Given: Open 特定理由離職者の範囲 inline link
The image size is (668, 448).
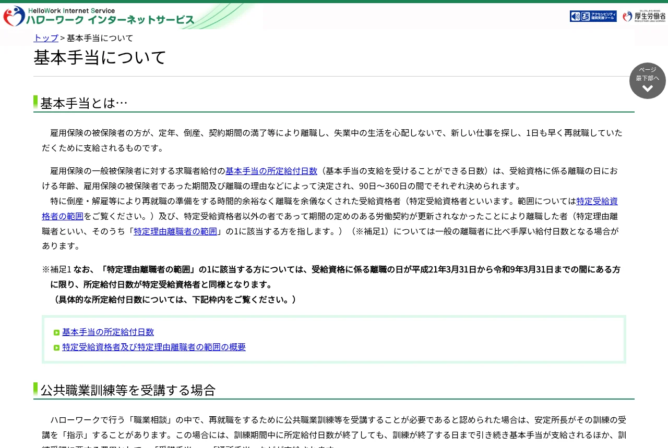Looking at the screenshot, I should (175, 231).
